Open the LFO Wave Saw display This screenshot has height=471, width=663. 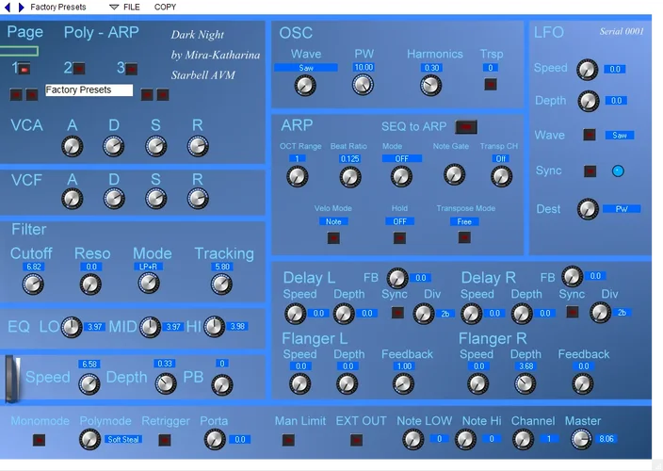click(x=620, y=136)
